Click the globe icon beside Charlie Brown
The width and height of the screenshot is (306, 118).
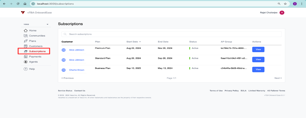(64, 70)
